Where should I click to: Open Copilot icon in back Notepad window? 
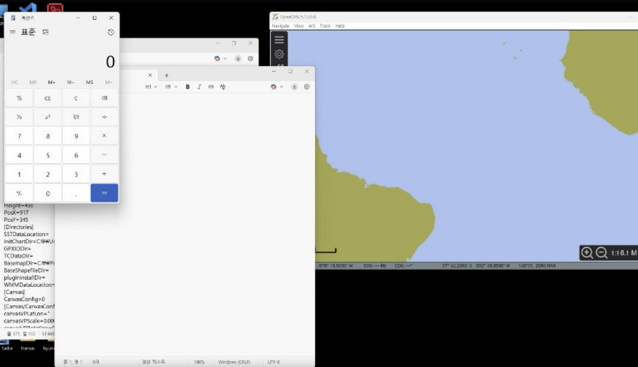217,59
